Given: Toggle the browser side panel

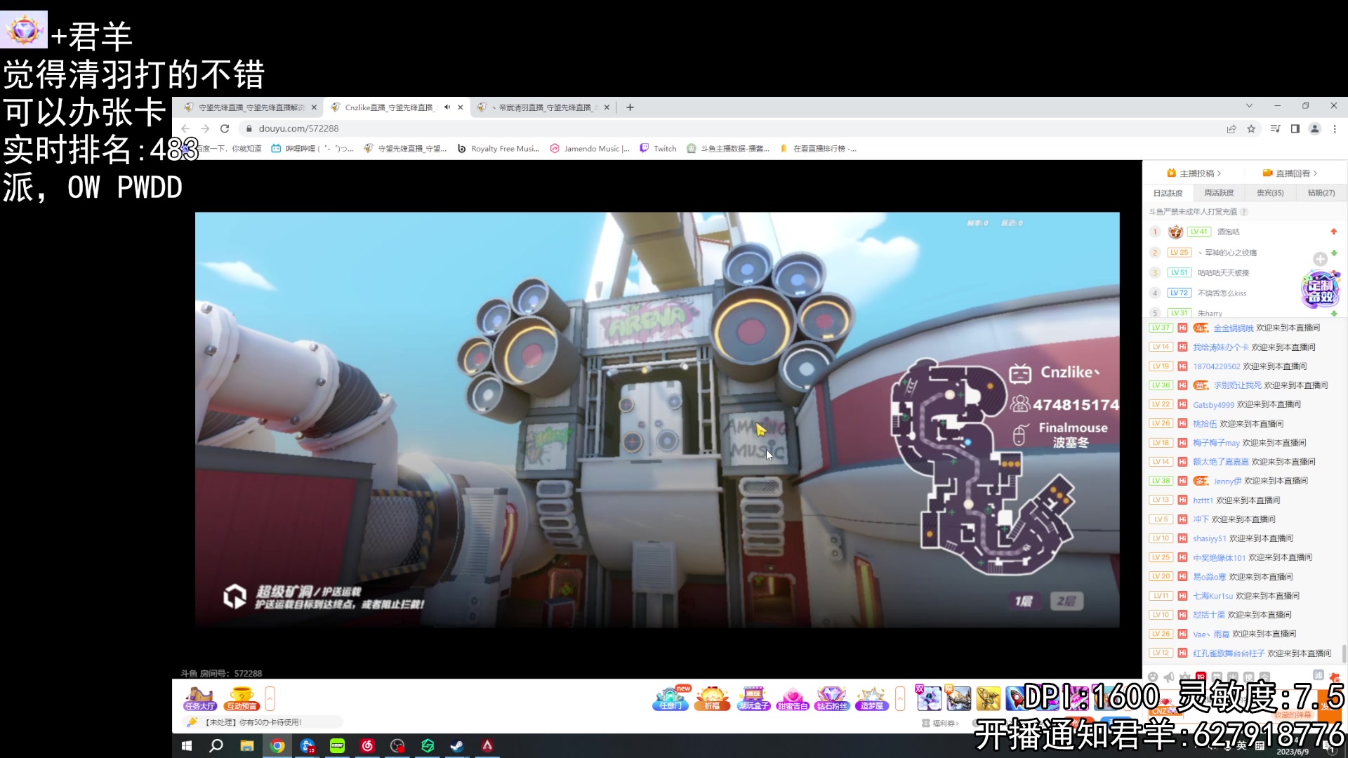Looking at the screenshot, I should pyautogui.click(x=1295, y=128).
